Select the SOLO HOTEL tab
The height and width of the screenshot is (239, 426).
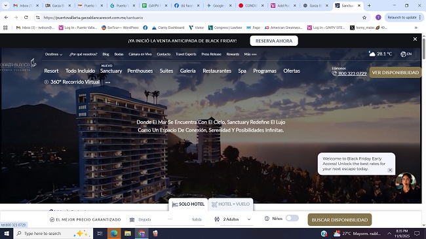coord(188,204)
